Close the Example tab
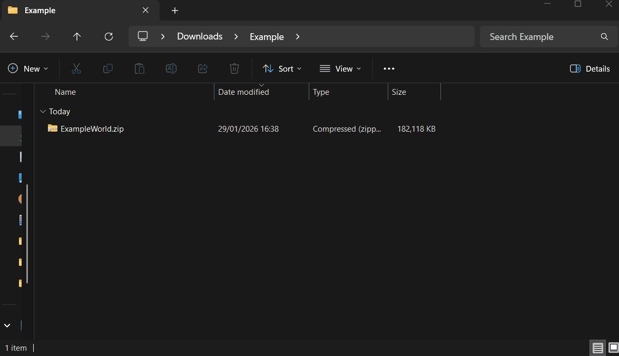 (146, 10)
